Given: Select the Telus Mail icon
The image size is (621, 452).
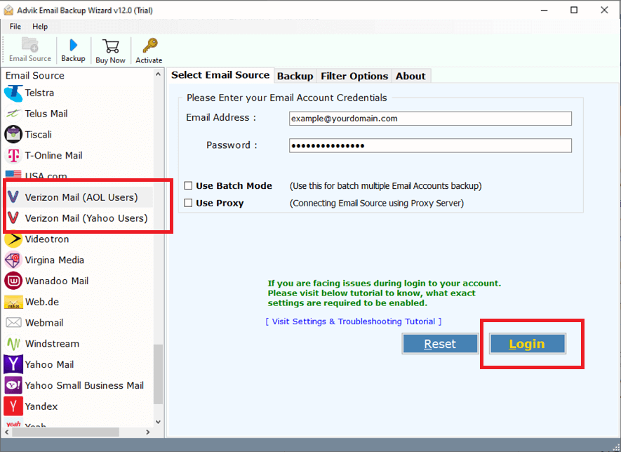Looking at the screenshot, I should pyautogui.click(x=13, y=114).
